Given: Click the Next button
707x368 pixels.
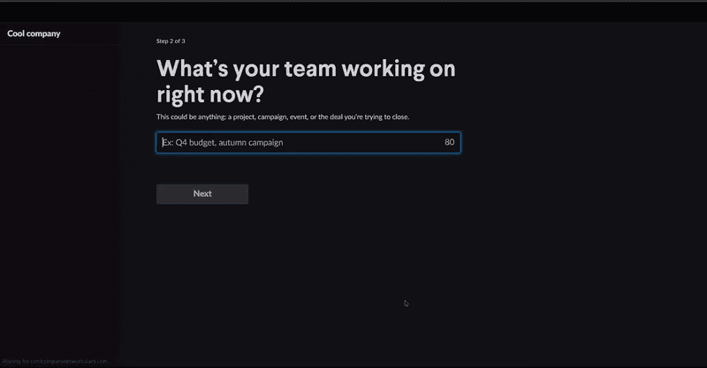Looking at the screenshot, I should tap(202, 194).
